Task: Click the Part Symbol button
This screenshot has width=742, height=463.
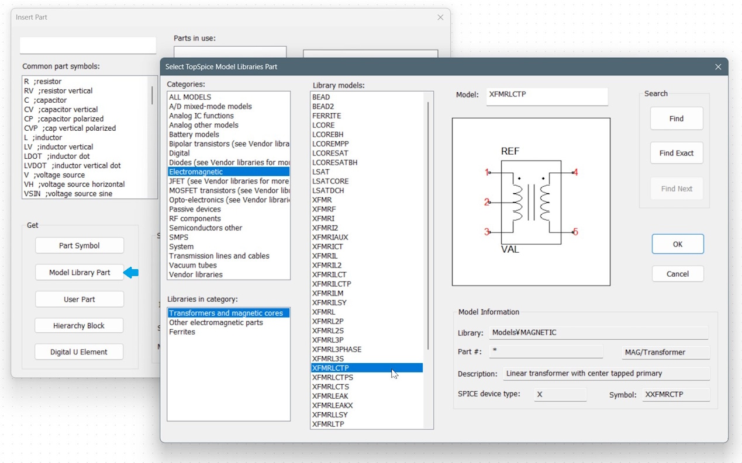Action: tap(80, 246)
